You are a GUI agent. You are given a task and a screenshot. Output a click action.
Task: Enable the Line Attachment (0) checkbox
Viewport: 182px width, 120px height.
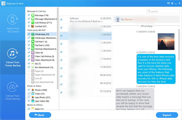click(x=29, y=82)
